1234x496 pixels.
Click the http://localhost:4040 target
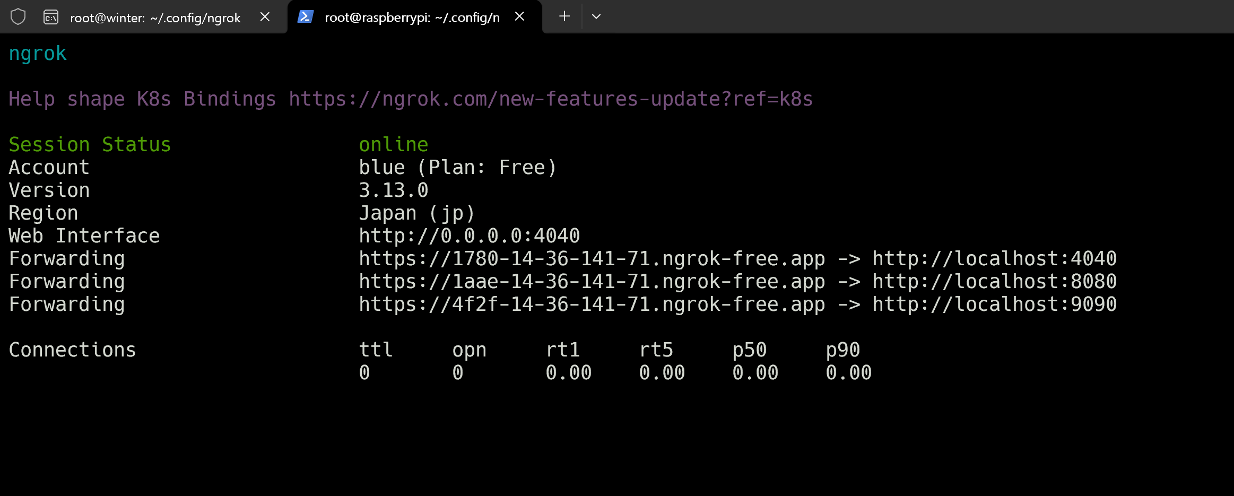(x=995, y=258)
